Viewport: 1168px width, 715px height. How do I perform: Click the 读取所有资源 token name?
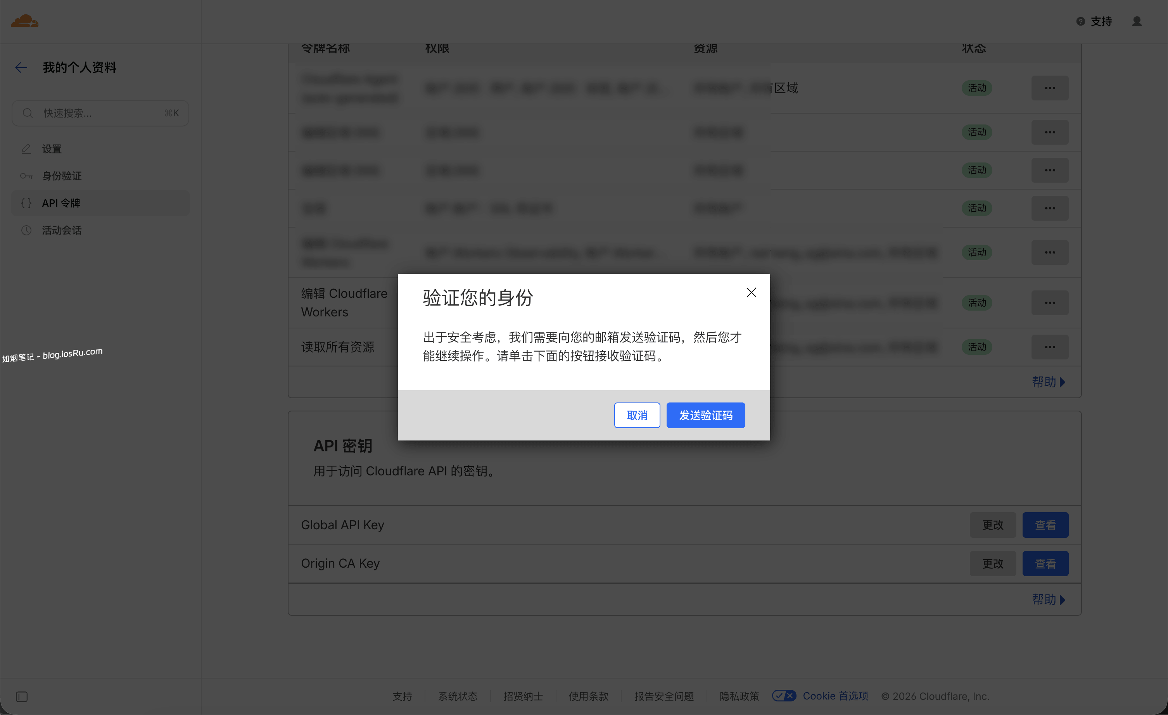337,347
